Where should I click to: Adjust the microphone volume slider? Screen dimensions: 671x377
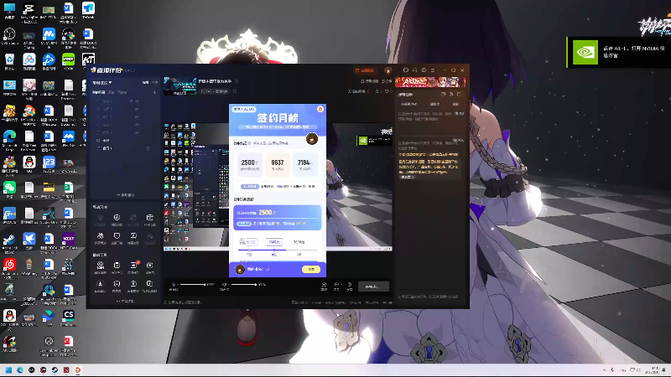[x=193, y=285]
